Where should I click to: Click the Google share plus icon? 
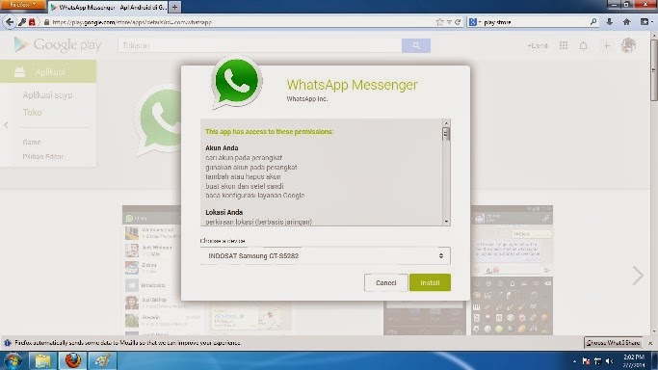[x=606, y=45]
